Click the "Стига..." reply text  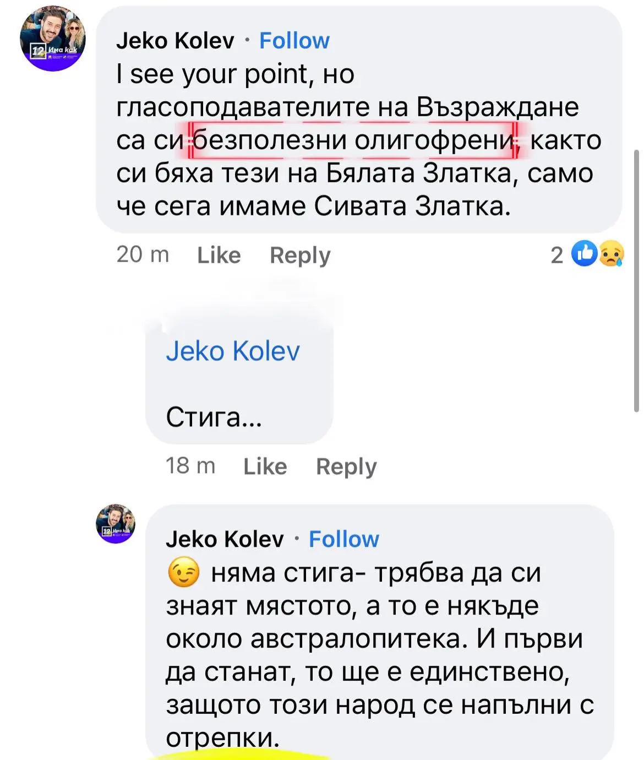tap(214, 417)
